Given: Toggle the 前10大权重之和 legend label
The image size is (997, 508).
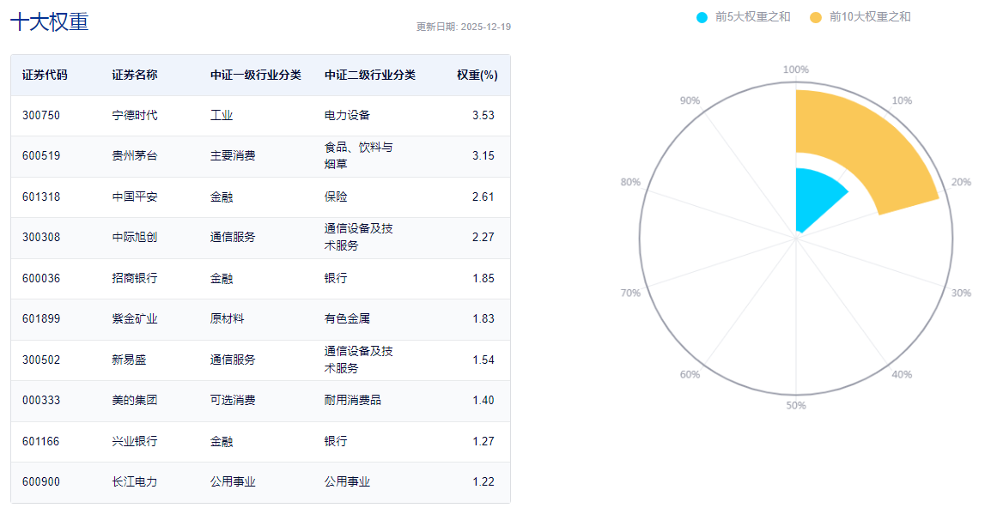Looking at the screenshot, I should coord(869,17).
